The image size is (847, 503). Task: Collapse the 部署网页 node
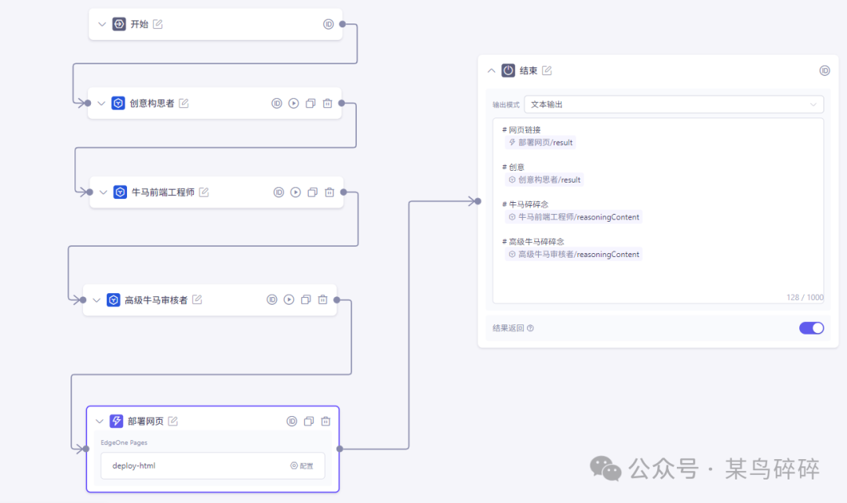click(100, 422)
